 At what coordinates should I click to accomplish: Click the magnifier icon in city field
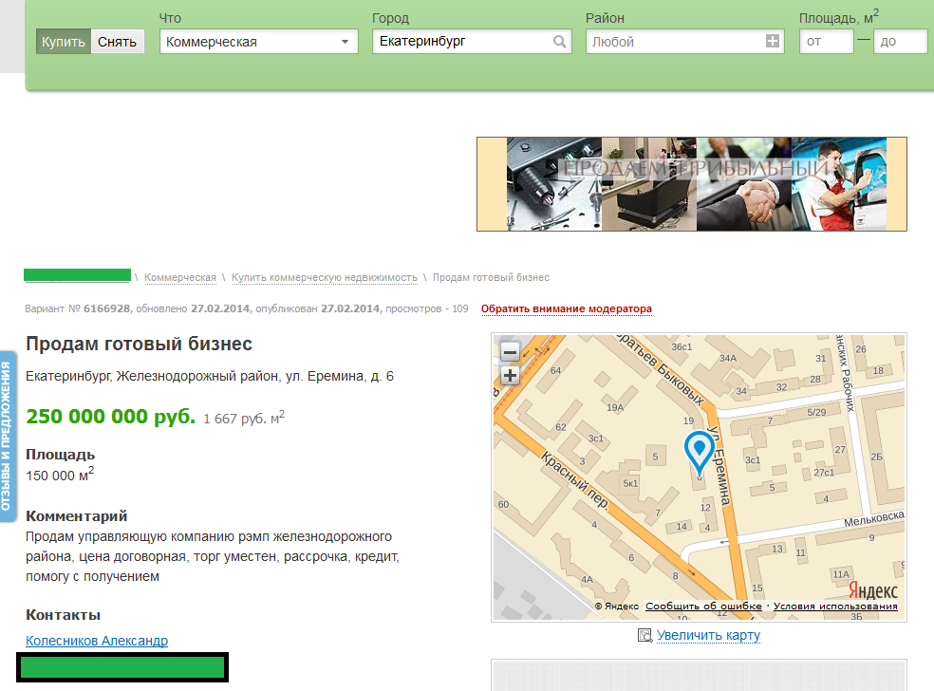(x=560, y=42)
